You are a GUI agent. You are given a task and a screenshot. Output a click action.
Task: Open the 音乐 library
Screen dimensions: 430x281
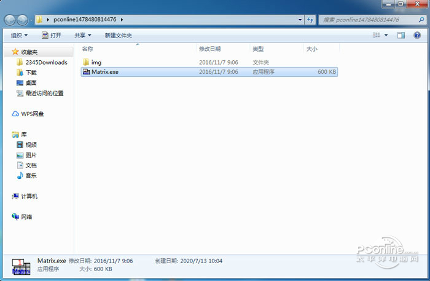click(31, 176)
